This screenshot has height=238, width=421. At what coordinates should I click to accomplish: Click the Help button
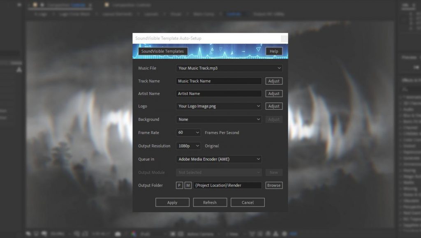[x=274, y=51]
